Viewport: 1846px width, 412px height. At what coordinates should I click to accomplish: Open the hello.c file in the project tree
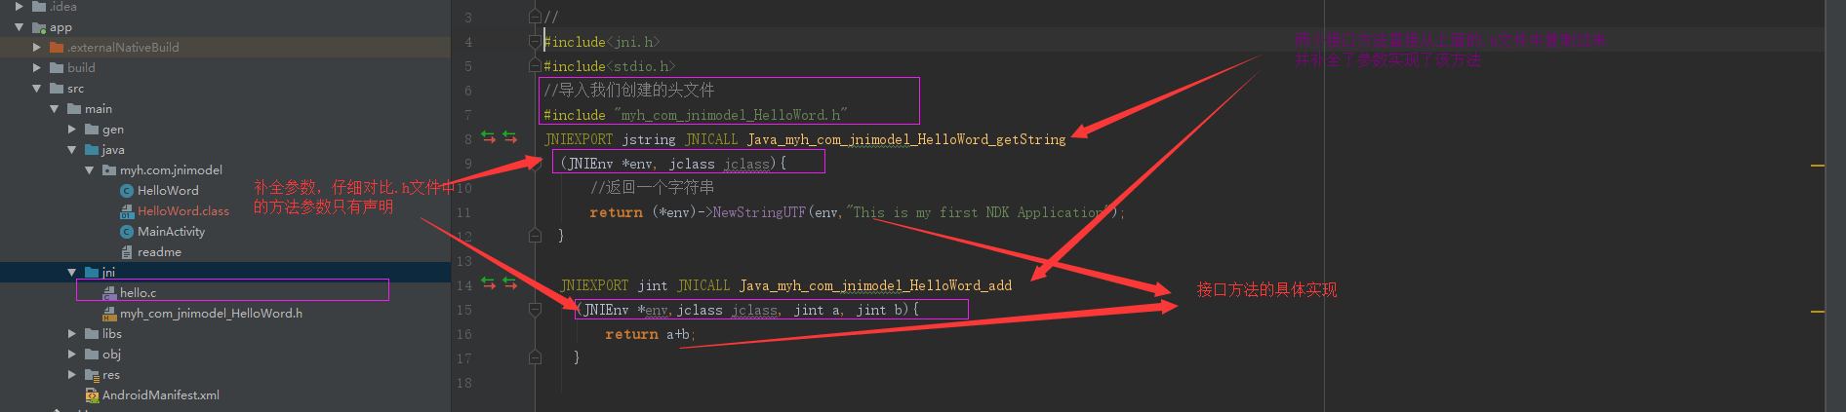coord(138,292)
